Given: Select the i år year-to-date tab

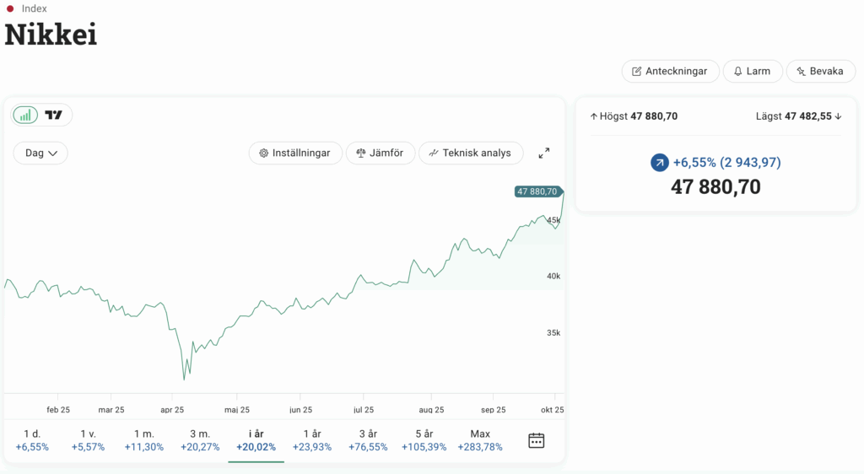Looking at the screenshot, I should (x=256, y=440).
